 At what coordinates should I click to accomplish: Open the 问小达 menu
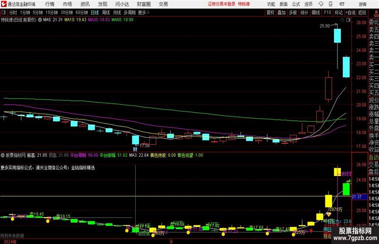tap(122, 4)
